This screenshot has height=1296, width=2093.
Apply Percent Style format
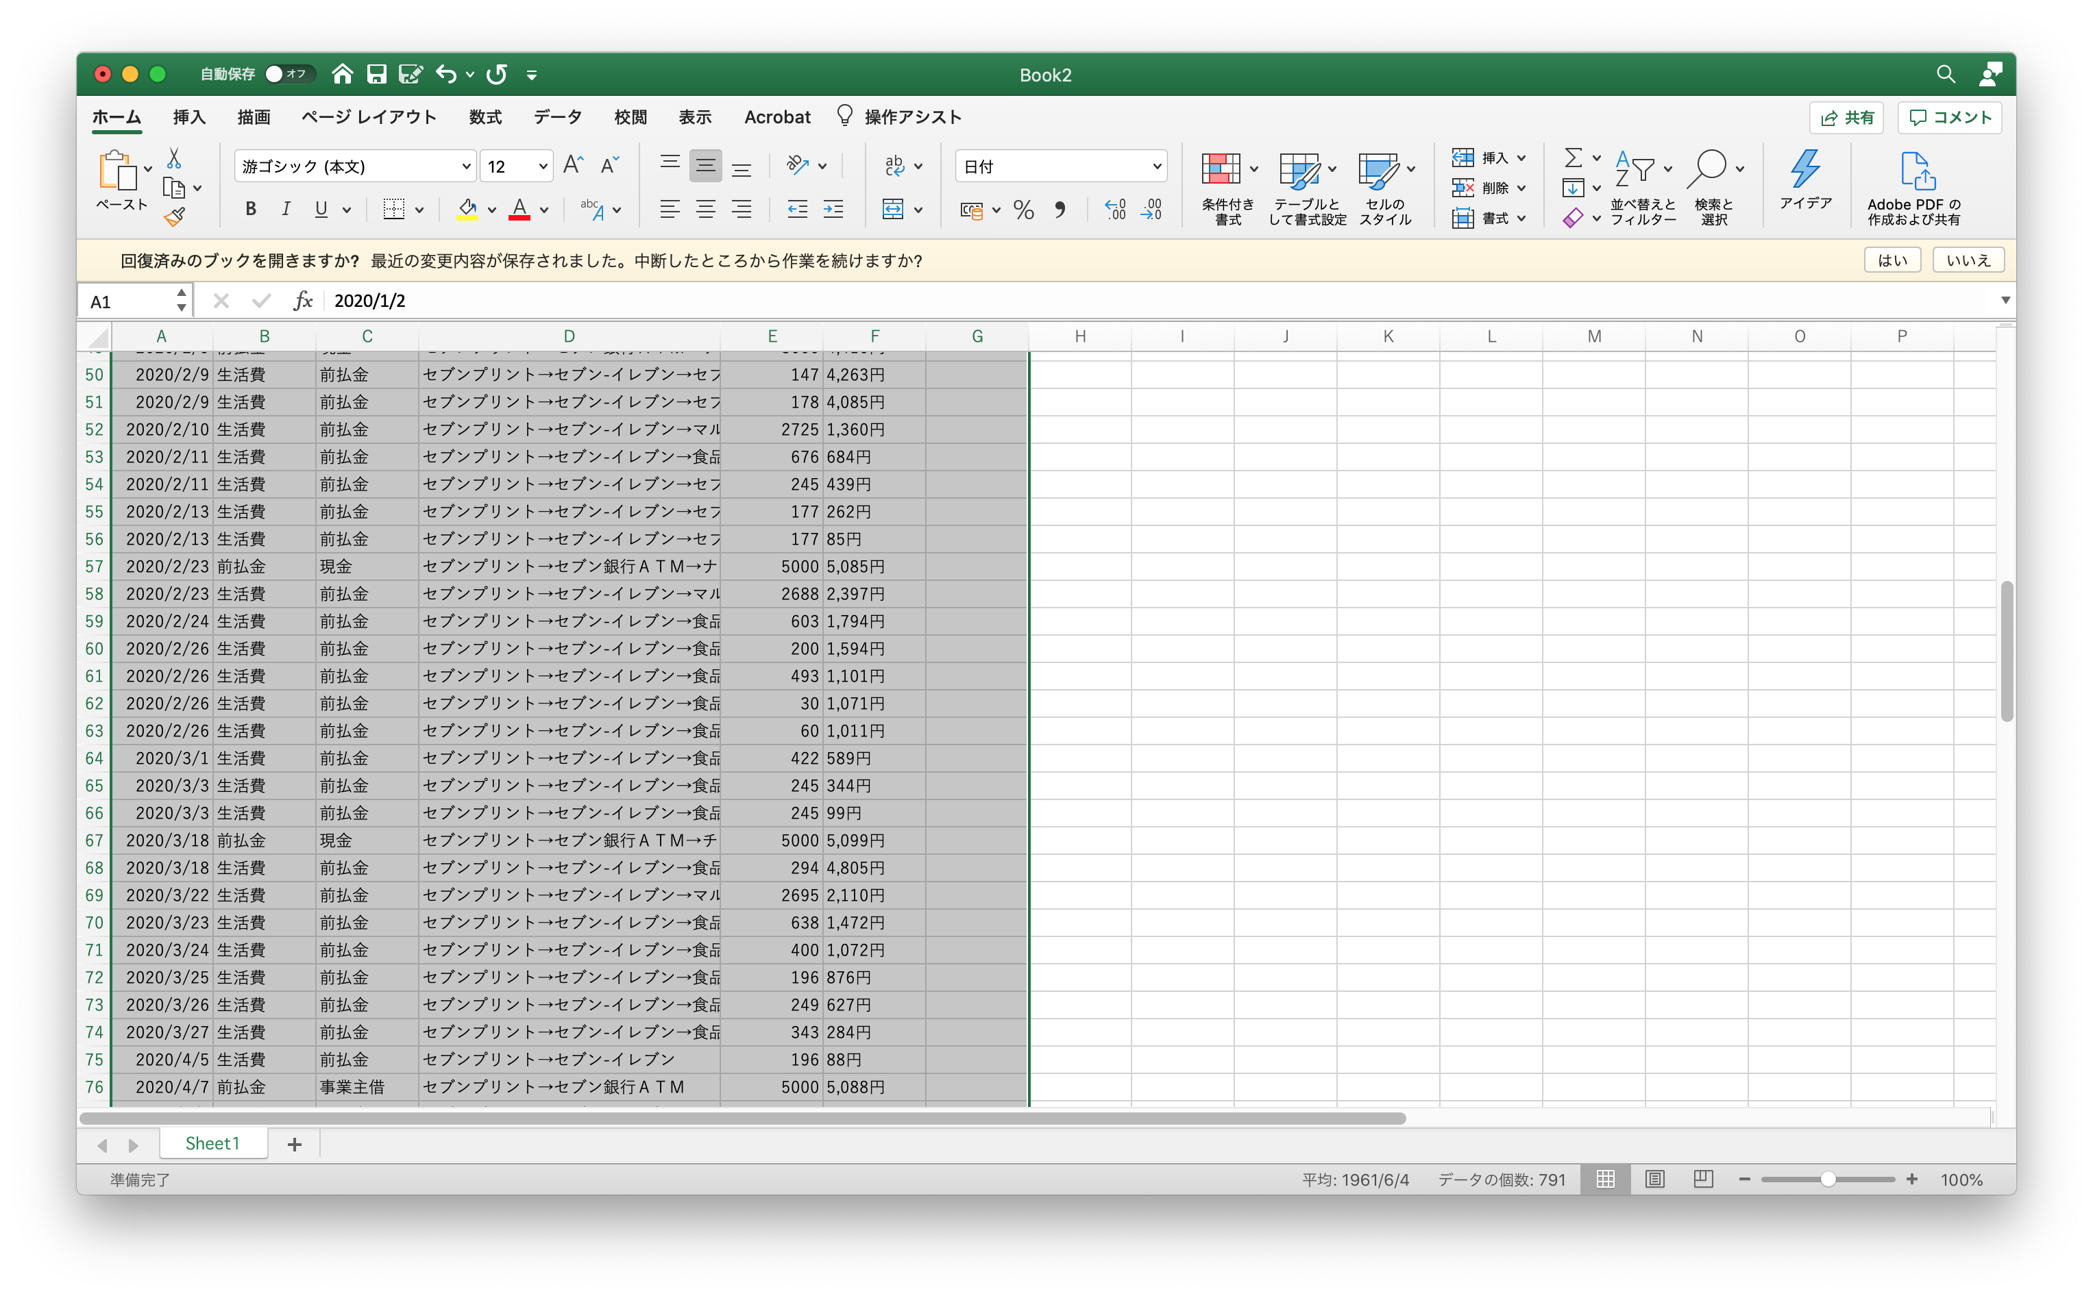point(1024,210)
